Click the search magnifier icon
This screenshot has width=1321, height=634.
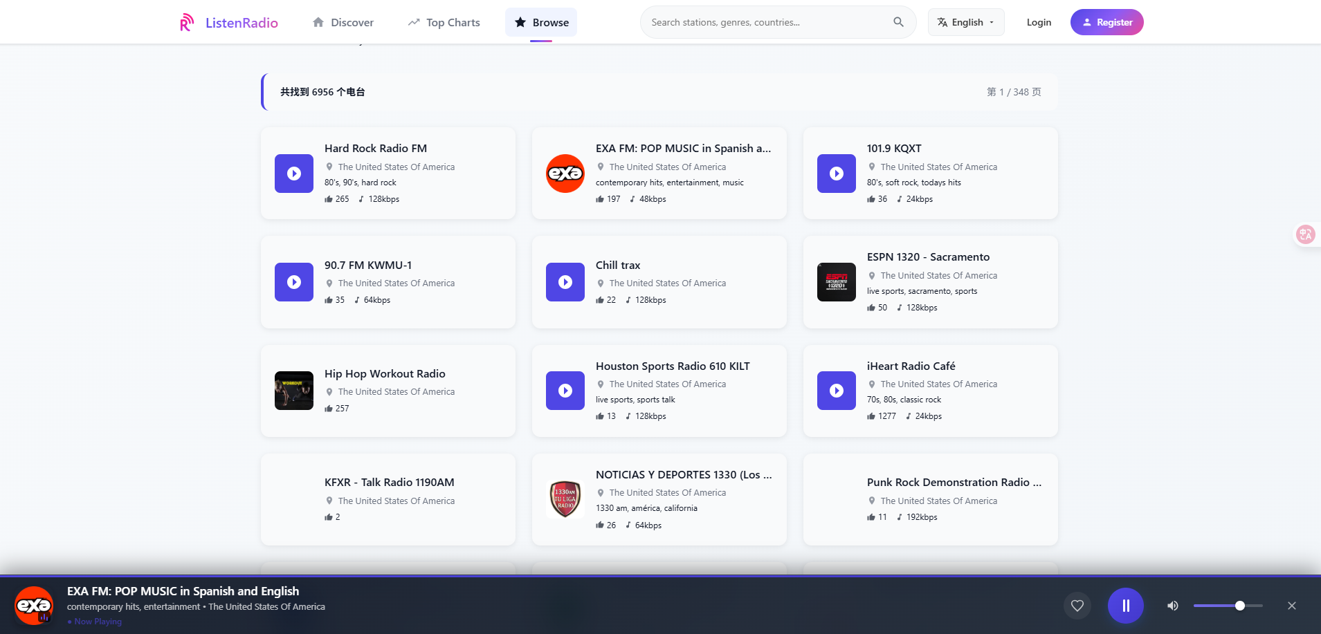[x=898, y=22]
